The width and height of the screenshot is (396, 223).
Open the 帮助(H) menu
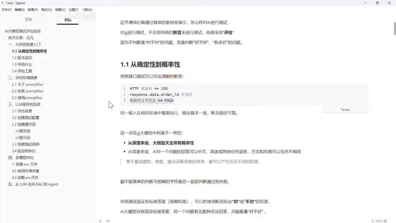click(x=87, y=10)
